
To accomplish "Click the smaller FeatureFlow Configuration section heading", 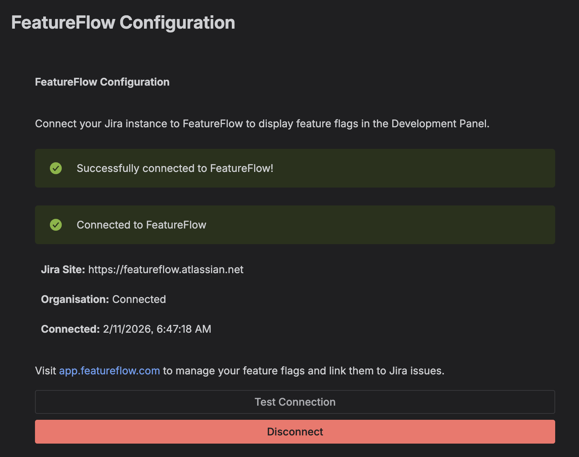I will click(x=102, y=82).
